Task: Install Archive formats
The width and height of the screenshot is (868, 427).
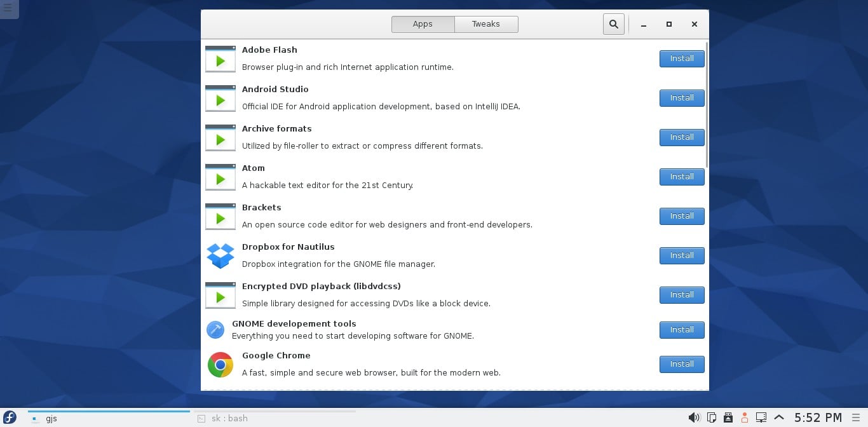Action: [x=682, y=137]
